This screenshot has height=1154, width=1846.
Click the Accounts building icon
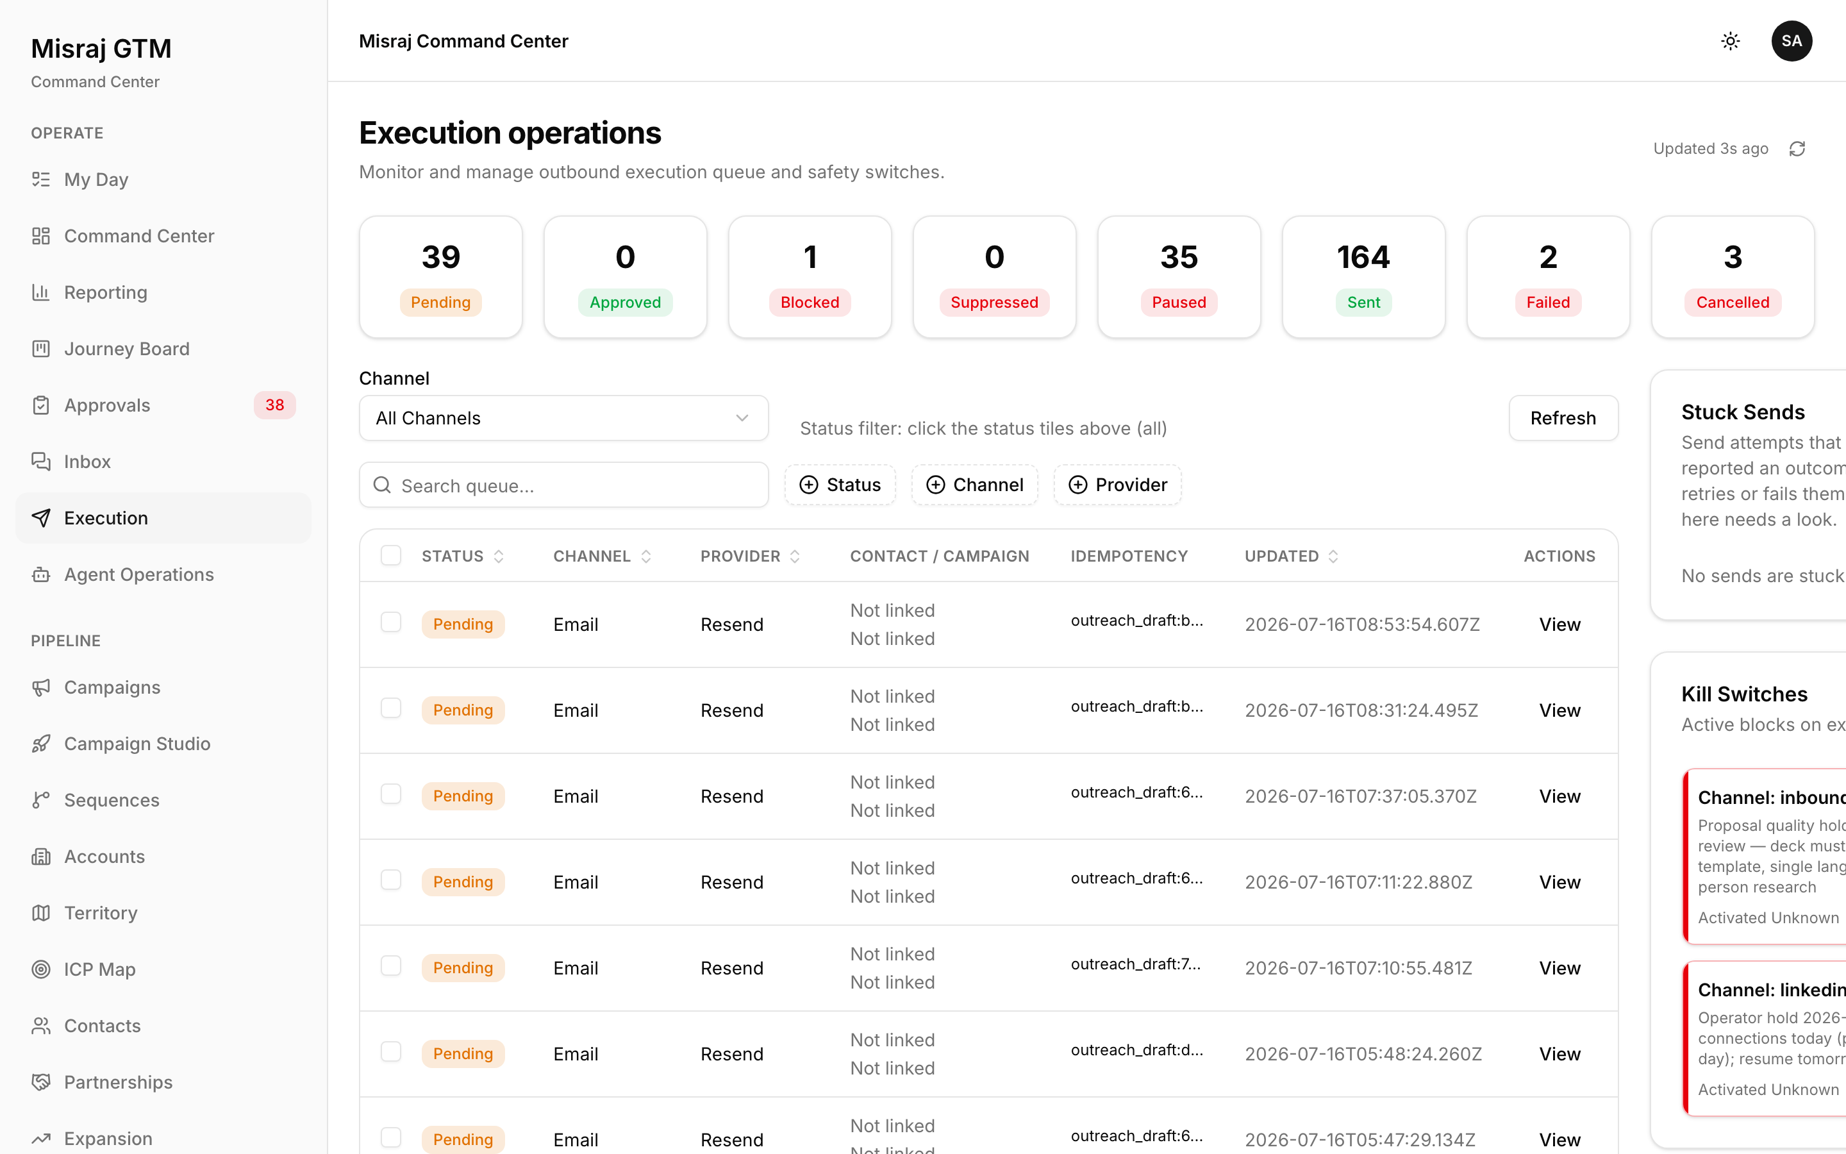pyautogui.click(x=41, y=857)
